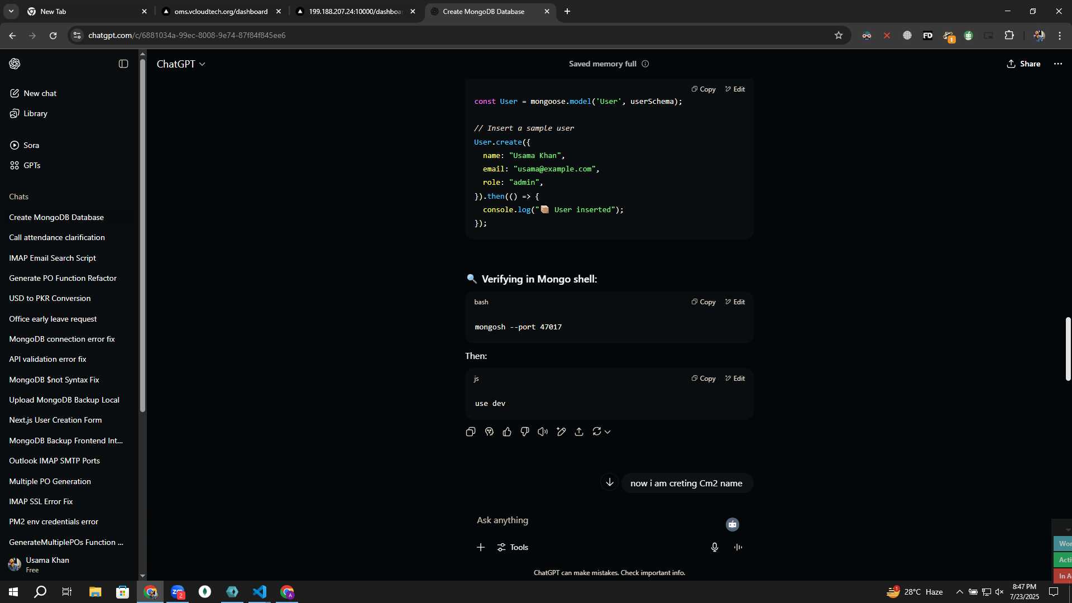Show hidden system tray icons chevron

click(959, 592)
